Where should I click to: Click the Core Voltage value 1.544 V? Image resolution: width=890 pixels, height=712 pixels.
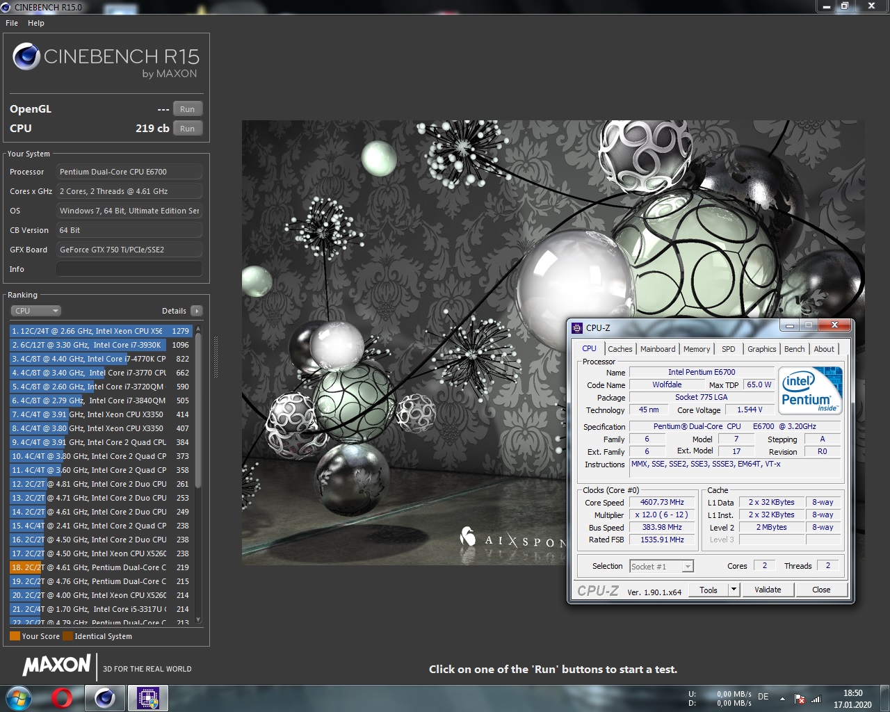tap(750, 410)
